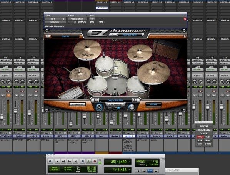
Task: Click the left crash cymbal in EZdrummer
Action: click(87, 50)
